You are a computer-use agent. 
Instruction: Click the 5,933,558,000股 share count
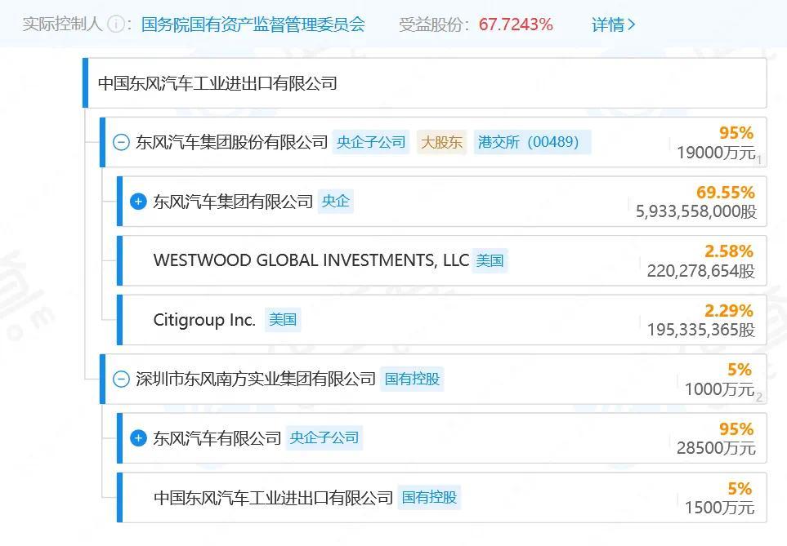point(696,211)
